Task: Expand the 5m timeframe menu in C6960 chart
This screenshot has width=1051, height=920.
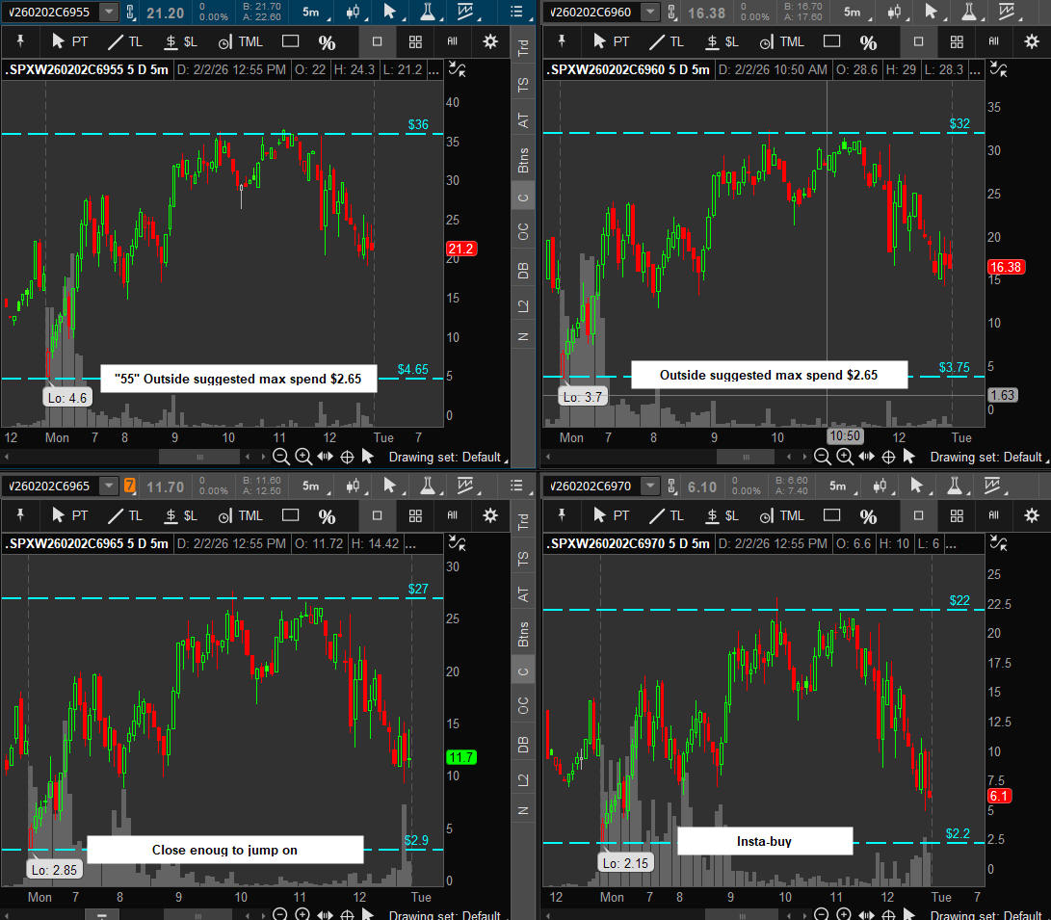Action: click(853, 12)
